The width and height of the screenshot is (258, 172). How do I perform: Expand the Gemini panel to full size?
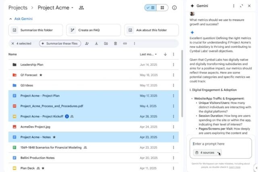[x=241, y=6]
